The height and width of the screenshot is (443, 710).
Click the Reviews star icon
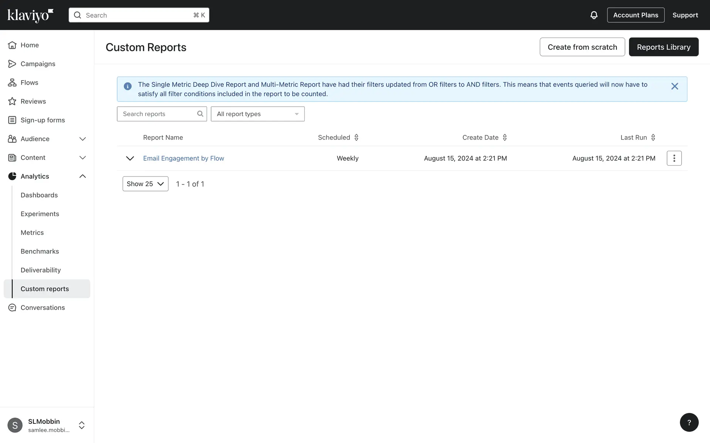[x=12, y=102]
